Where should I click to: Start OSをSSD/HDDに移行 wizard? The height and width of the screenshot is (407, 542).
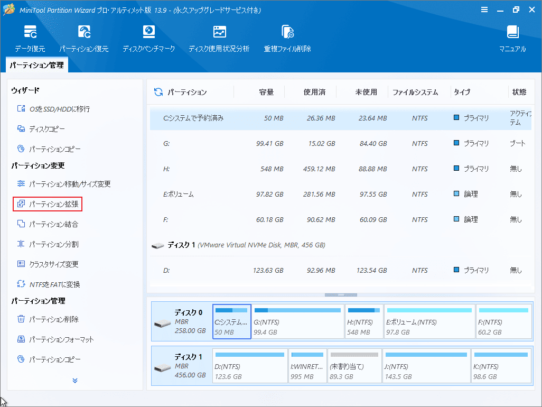53,109
